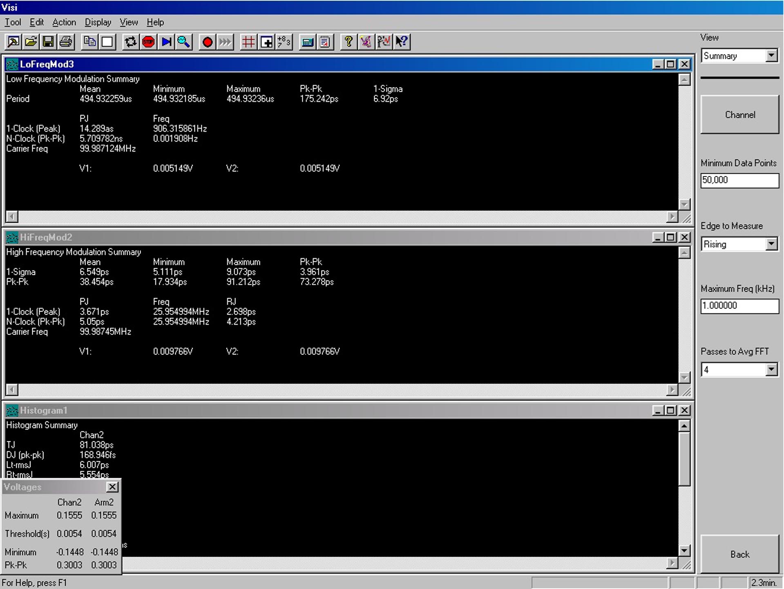
Task: Click Histogram1 vertical scrollbar down arrow
Action: pyautogui.click(x=684, y=551)
